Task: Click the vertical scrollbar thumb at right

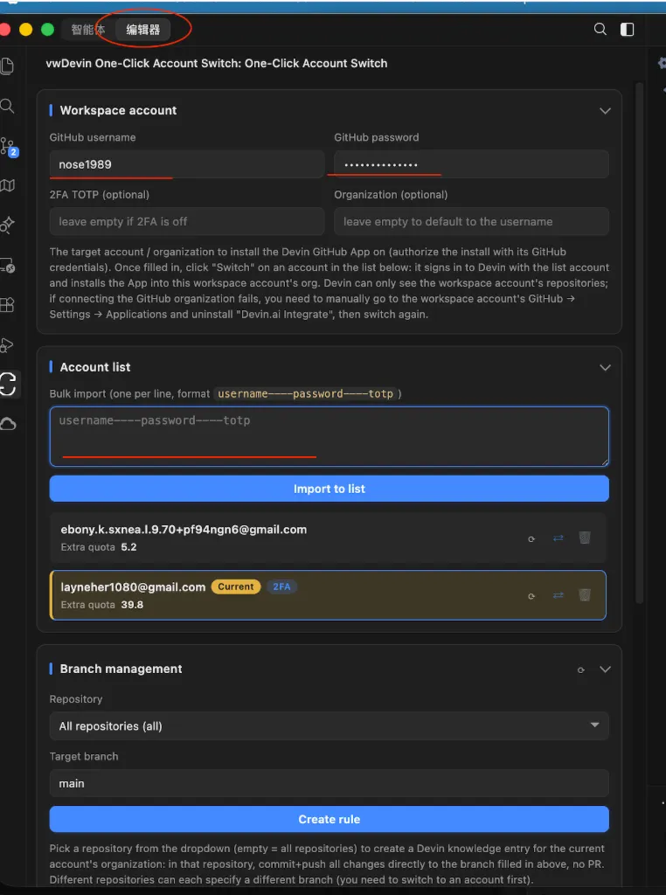Action: pos(640,343)
